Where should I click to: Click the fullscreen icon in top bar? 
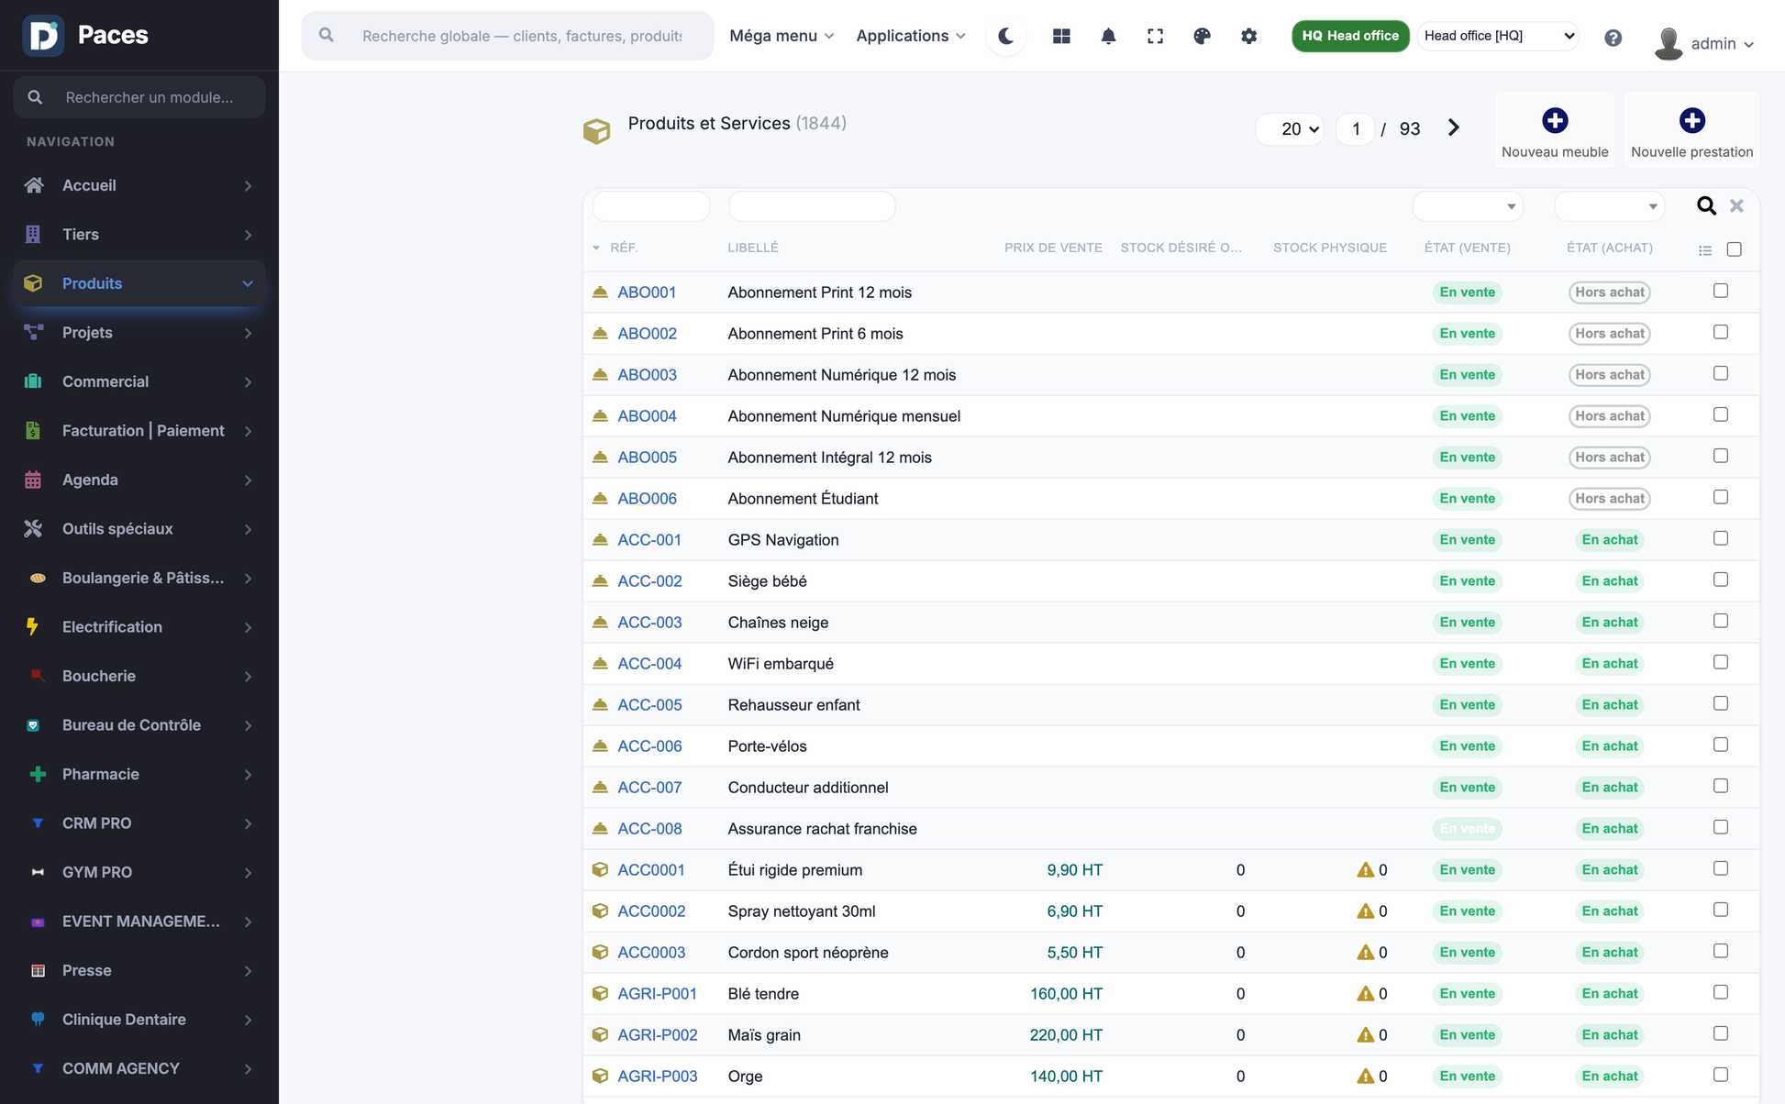click(x=1155, y=36)
